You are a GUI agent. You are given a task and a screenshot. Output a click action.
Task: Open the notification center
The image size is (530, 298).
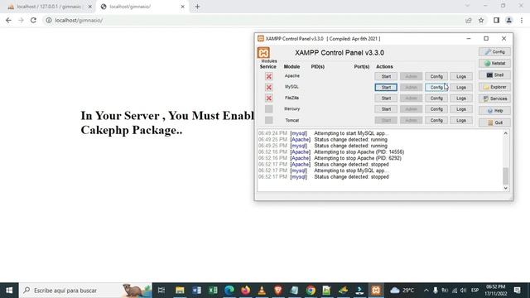click(x=517, y=291)
